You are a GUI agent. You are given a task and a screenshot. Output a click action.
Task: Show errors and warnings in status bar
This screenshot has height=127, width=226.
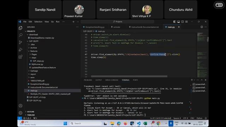pyautogui.click(x=27, y=118)
